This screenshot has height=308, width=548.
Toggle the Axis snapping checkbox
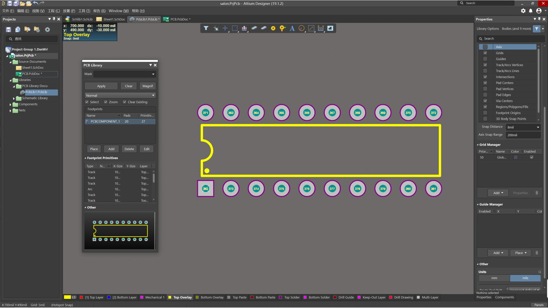(x=485, y=47)
